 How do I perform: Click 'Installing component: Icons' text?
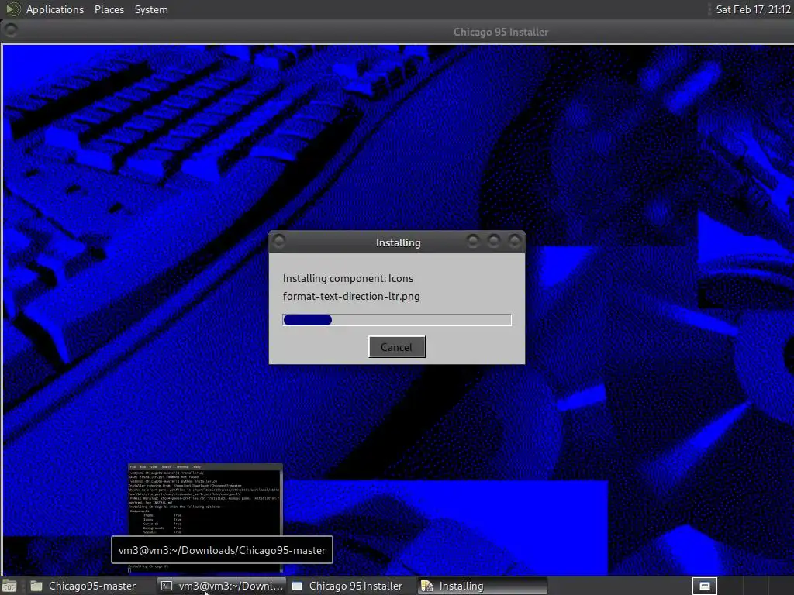(348, 278)
